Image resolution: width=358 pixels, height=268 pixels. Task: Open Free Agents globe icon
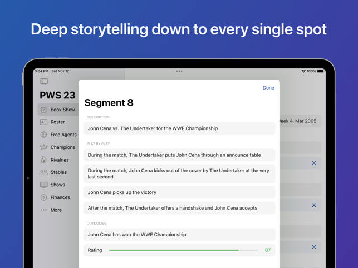coord(43,135)
